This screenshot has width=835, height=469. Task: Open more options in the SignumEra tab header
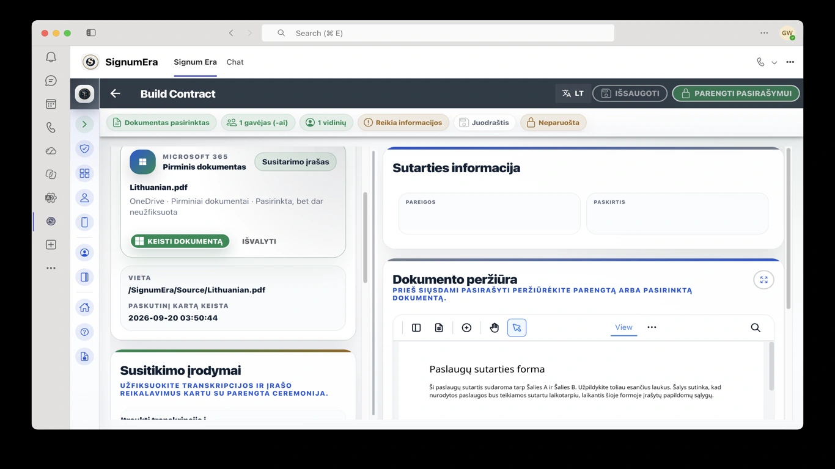[790, 62]
